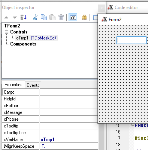Click the padlock lock controls icon

(84, 17)
